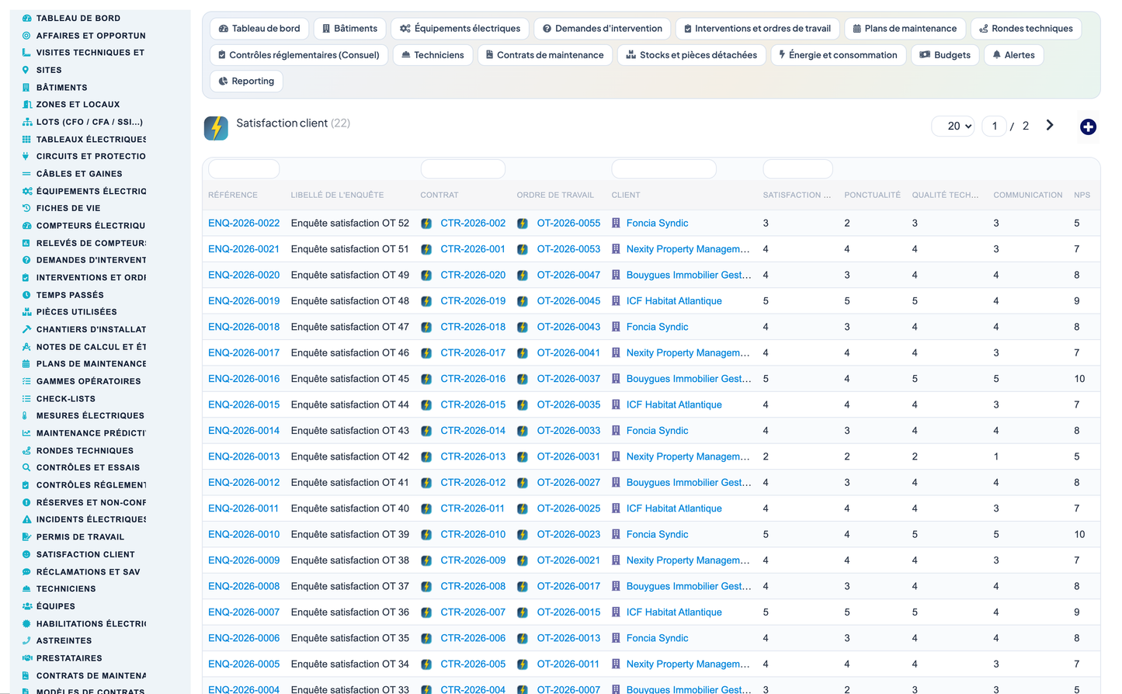Open the page size dropdown showing 20
Image resolution: width=1122 pixels, height=694 pixels.
click(x=953, y=126)
